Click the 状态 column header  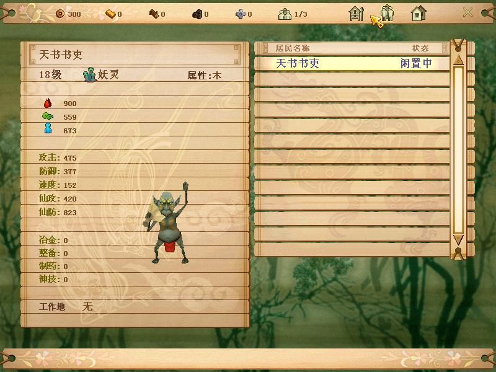(420, 48)
